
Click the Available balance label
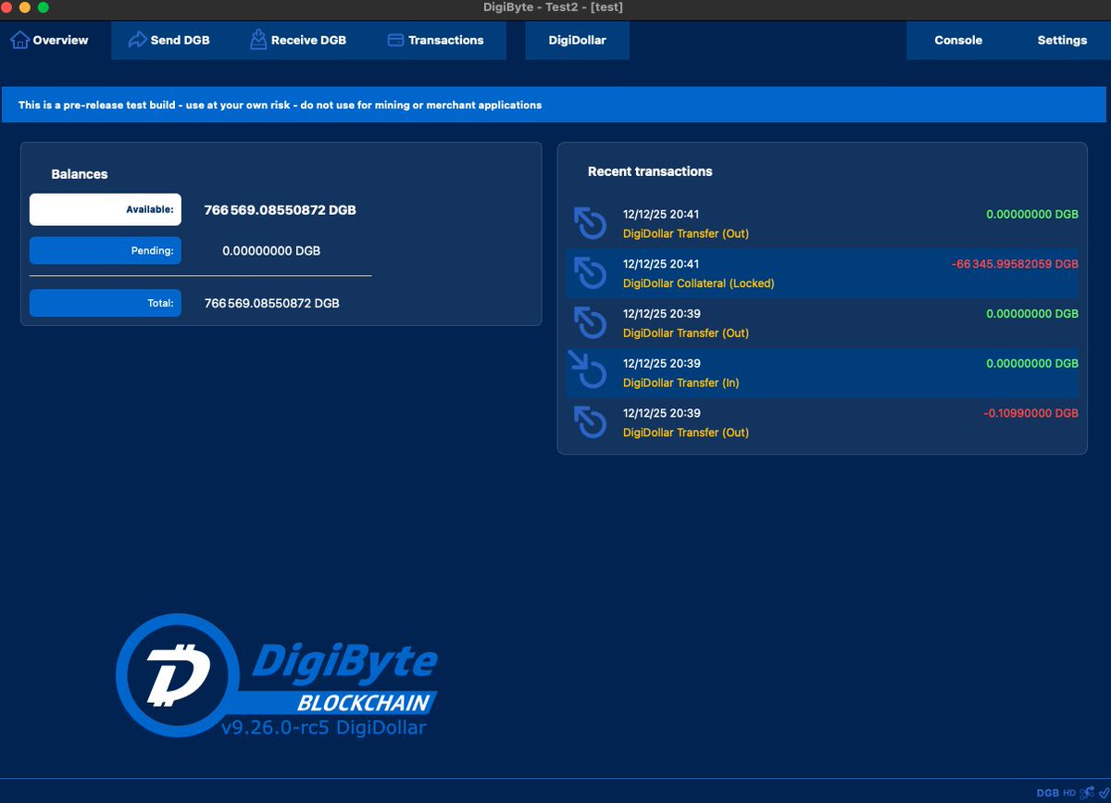[x=106, y=209]
